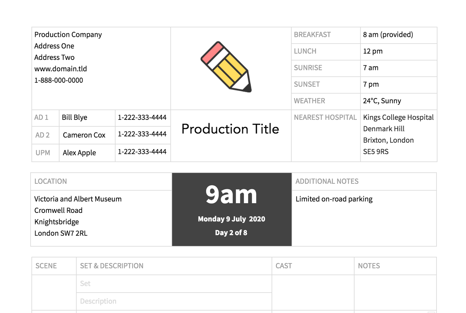Click the Limited on-road parking note
Image resolution: width=466 pixels, height=313 pixels.
334,199
